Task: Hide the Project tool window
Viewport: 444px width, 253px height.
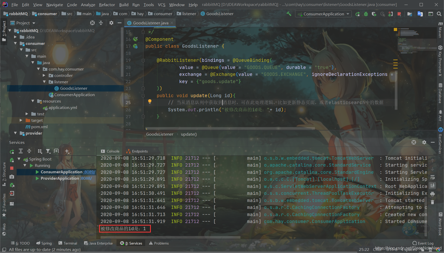Action: (x=119, y=23)
